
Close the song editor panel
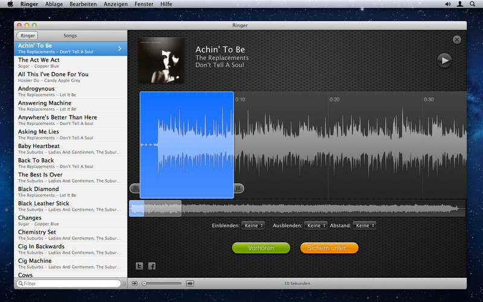[457, 39]
